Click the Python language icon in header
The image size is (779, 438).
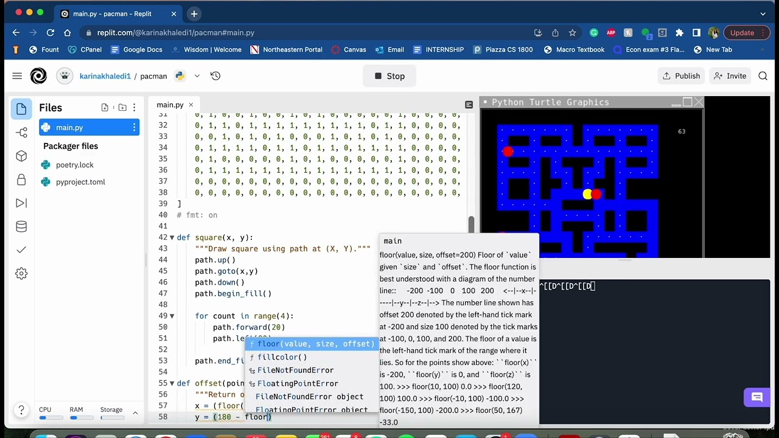pos(180,76)
